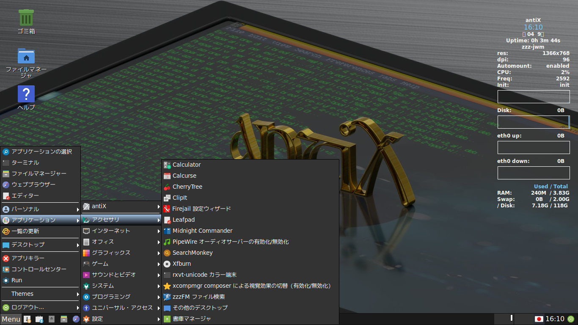
Task: Click the file drawer taskbar icon
Action: point(64,319)
